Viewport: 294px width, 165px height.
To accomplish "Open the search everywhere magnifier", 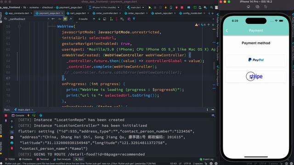I will (x=211, y=7).
